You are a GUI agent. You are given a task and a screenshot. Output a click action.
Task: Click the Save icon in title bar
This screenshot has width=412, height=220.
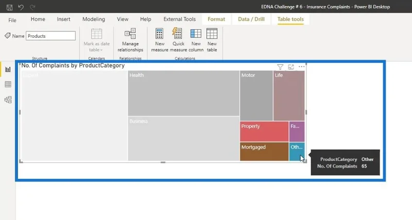[9, 7]
